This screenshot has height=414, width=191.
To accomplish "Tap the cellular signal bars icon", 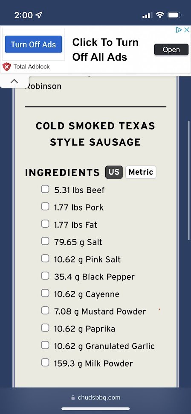I will pos(147,15).
